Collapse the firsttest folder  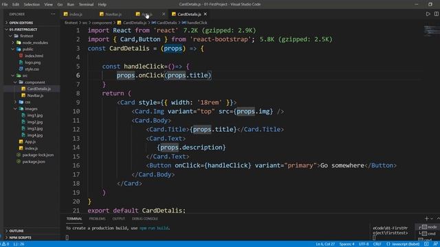tap(27, 36)
